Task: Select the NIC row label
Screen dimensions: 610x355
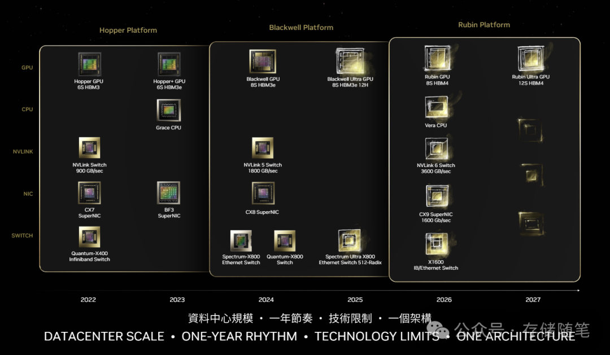Action: [x=28, y=194]
